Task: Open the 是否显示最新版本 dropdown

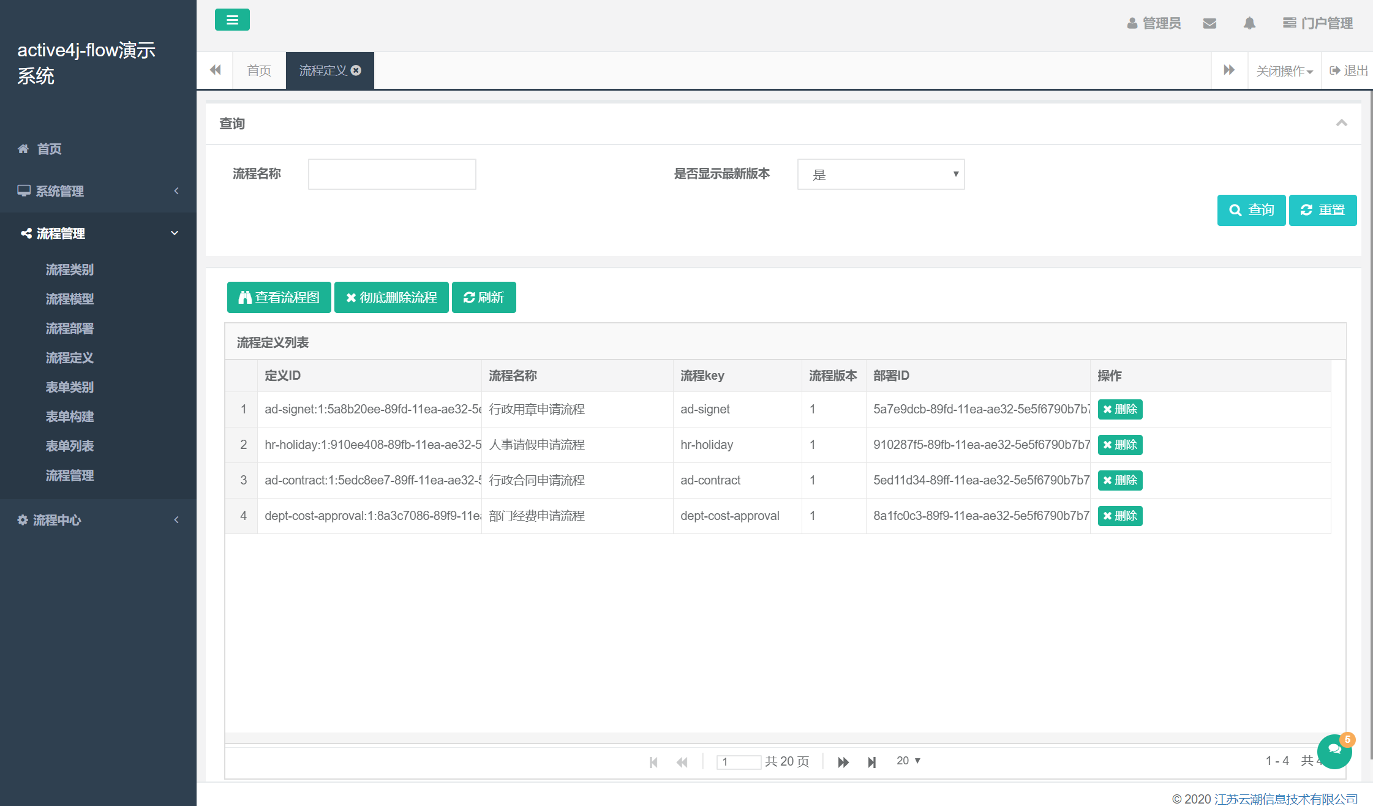Action: 881,175
